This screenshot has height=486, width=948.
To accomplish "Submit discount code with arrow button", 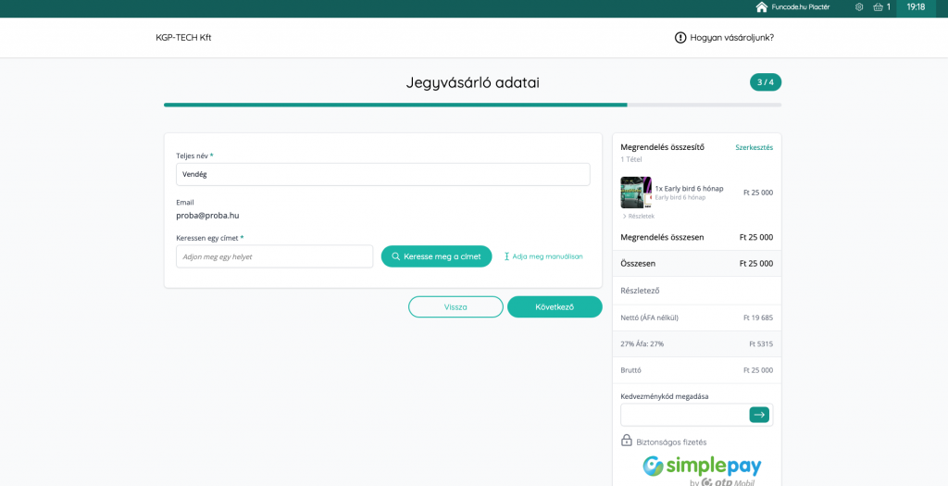I will 759,415.
